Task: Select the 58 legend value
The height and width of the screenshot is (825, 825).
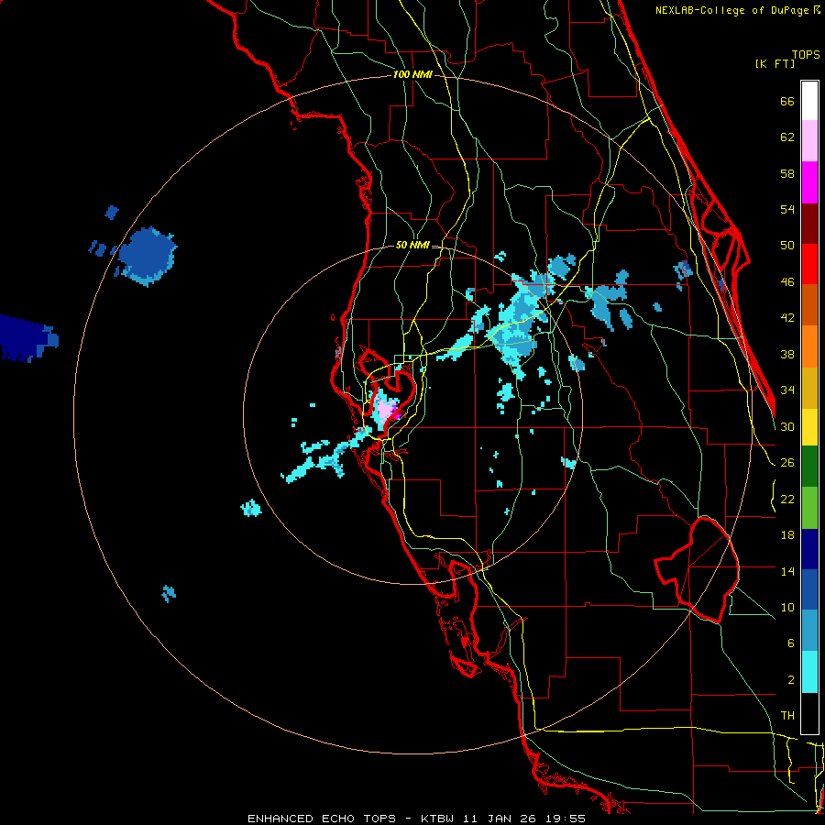Action: 787,173
